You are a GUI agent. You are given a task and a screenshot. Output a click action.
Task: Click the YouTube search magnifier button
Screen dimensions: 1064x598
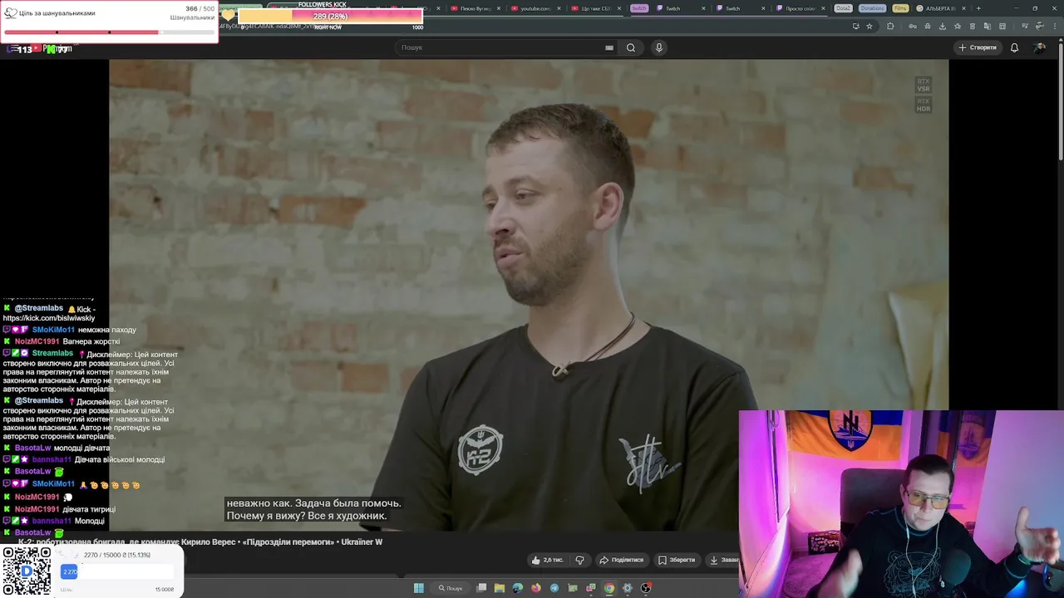[x=631, y=47]
